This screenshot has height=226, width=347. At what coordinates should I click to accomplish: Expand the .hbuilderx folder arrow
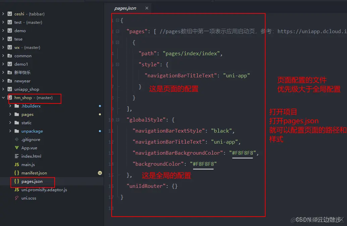[x=10, y=106]
